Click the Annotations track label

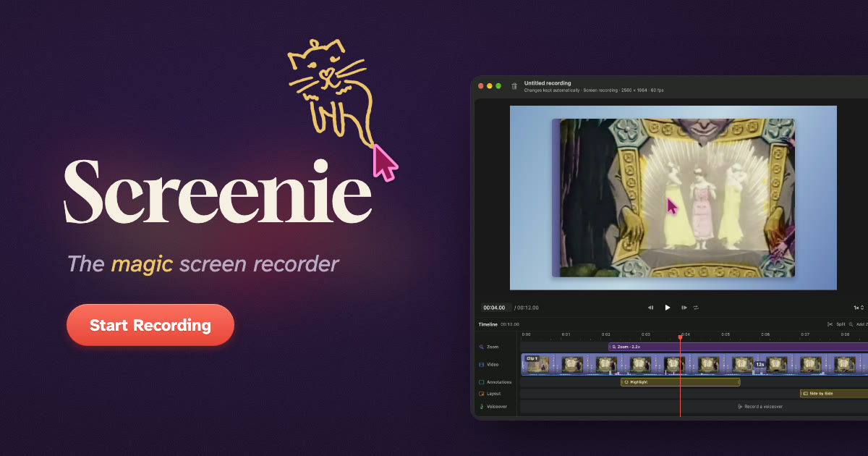pos(499,382)
